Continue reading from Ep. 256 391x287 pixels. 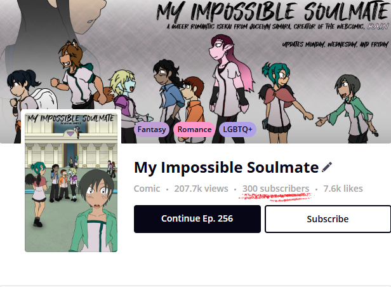click(x=197, y=219)
